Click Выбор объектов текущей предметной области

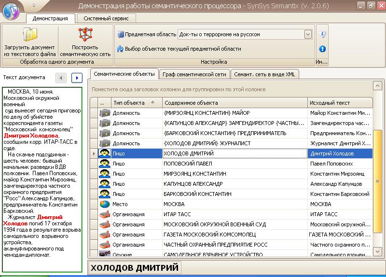[179, 49]
